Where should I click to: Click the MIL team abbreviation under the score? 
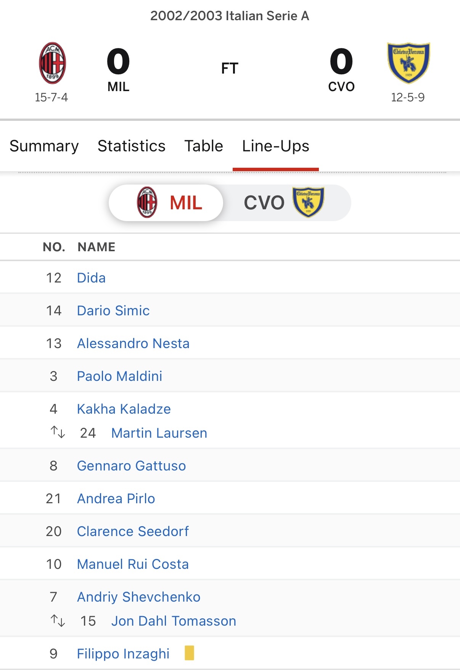point(118,87)
